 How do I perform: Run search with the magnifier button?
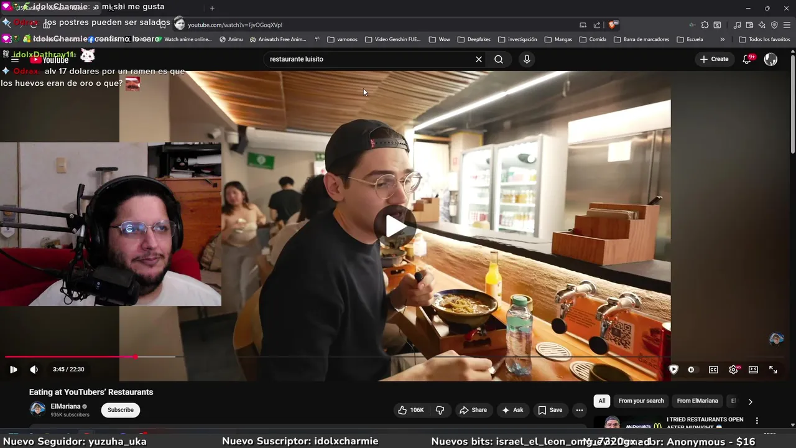[499, 59]
